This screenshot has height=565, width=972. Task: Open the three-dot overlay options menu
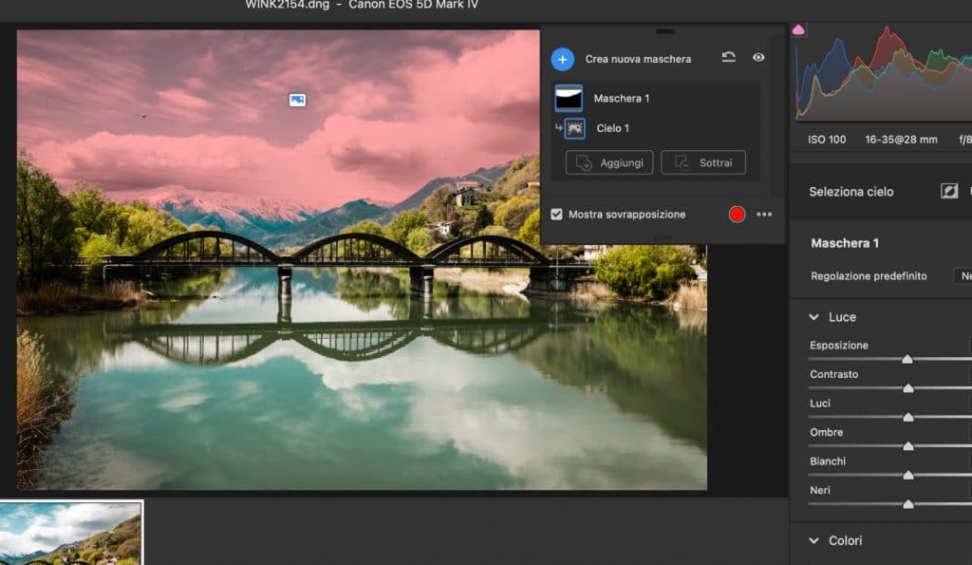[x=764, y=215]
